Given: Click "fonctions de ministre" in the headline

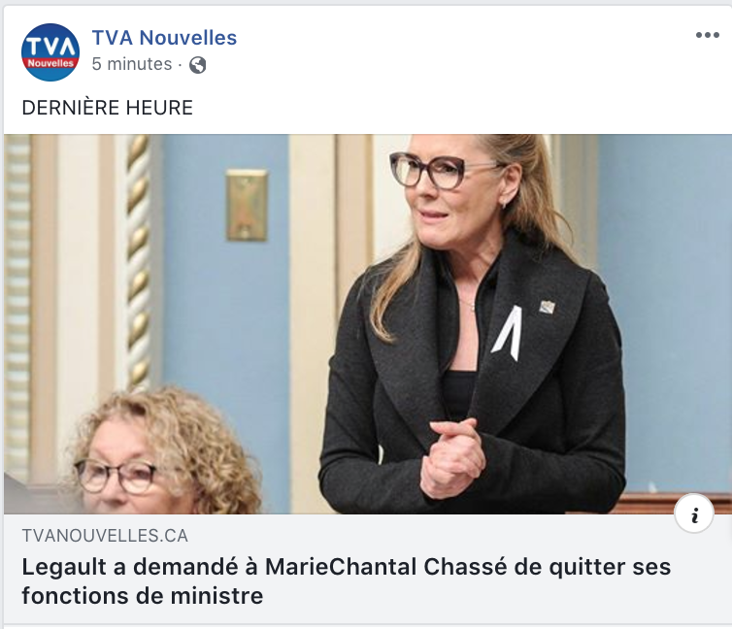Looking at the screenshot, I should coord(143,596).
